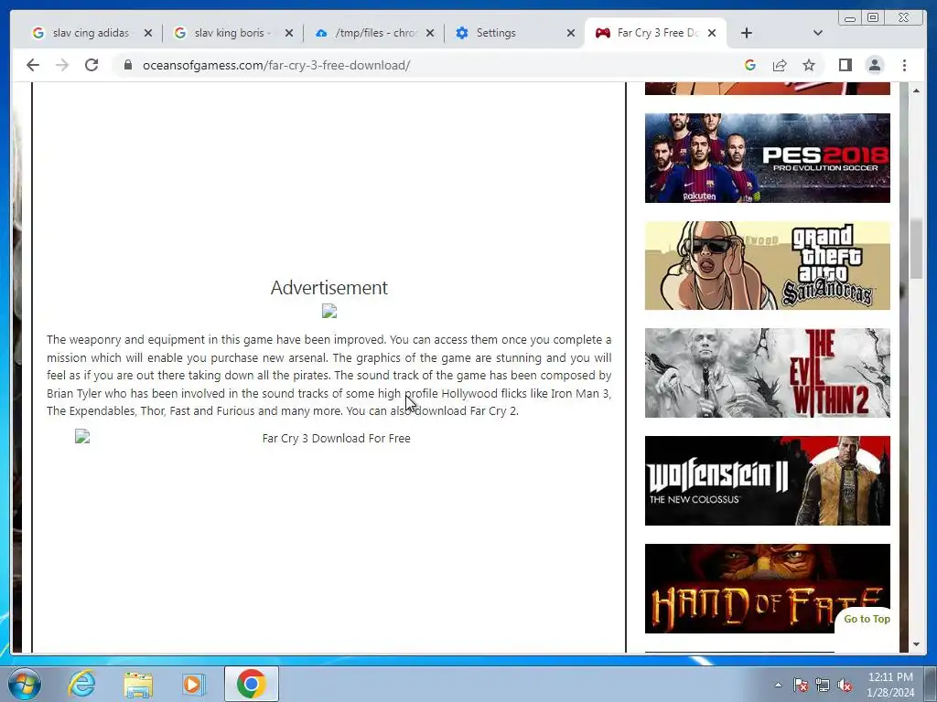Open GTA San Andreas game thumbnail

pos(768,266)
